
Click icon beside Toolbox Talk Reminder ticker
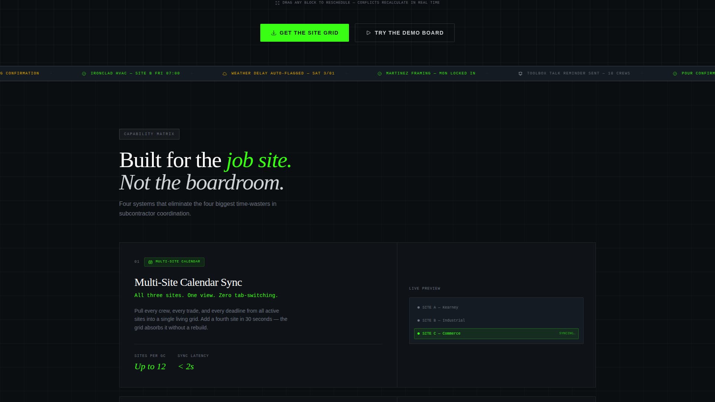pyautogui.click(x=520, y=74)
